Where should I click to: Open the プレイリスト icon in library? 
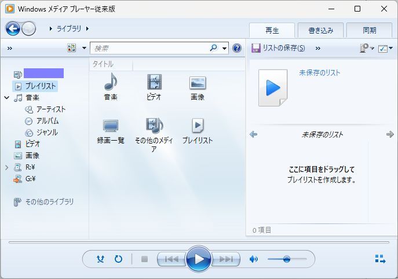198,125
